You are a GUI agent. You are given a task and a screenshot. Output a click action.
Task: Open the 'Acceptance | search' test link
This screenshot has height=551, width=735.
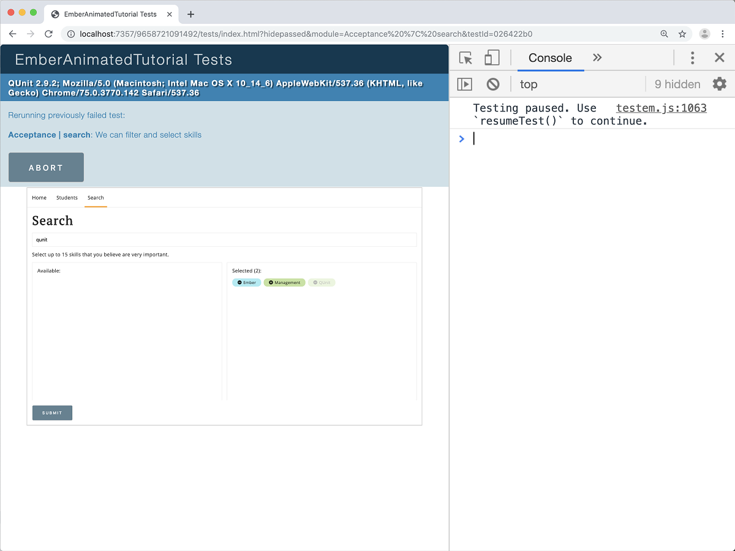point(50,135)
